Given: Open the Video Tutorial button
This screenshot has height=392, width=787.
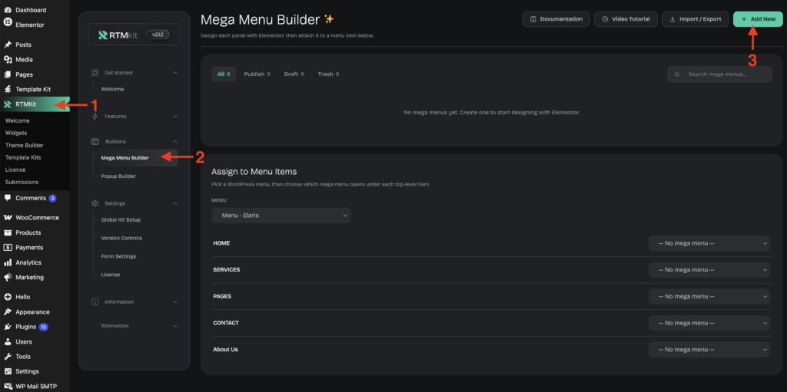Looking at the screenshot, I should [x=626, y=19].
